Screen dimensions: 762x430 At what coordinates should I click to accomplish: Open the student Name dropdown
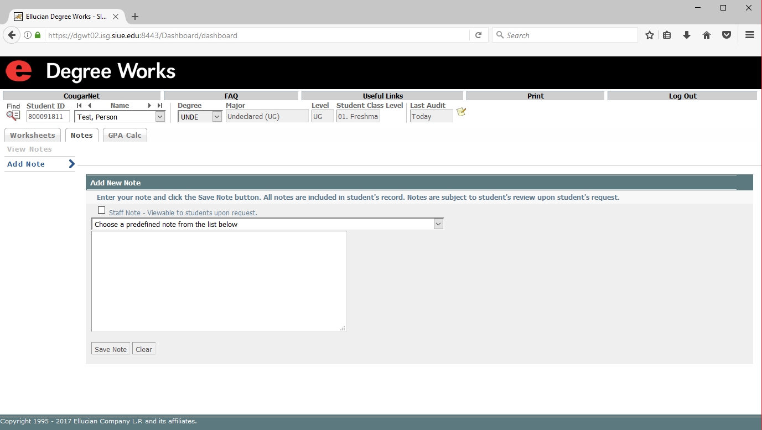(x=160, y=117)
